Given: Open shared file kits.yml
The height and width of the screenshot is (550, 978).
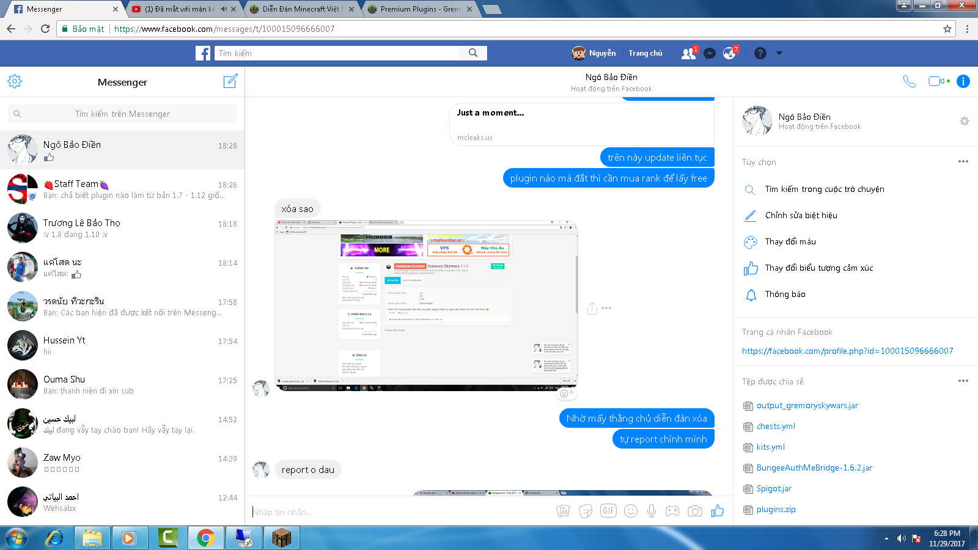Looking at the screenshot, I should (770, 447).
